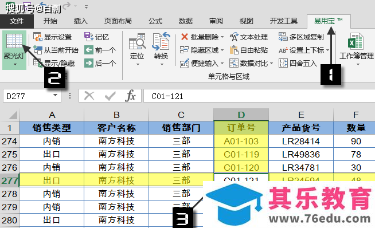This screenshot has width=375, height=228.
Task: Click cell LR34781
Action: [301, 167]
